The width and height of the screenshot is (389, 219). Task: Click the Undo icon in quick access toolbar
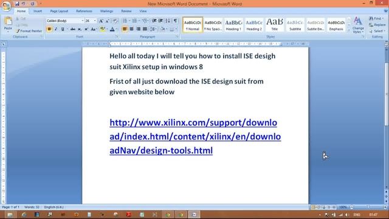[24, 4]
